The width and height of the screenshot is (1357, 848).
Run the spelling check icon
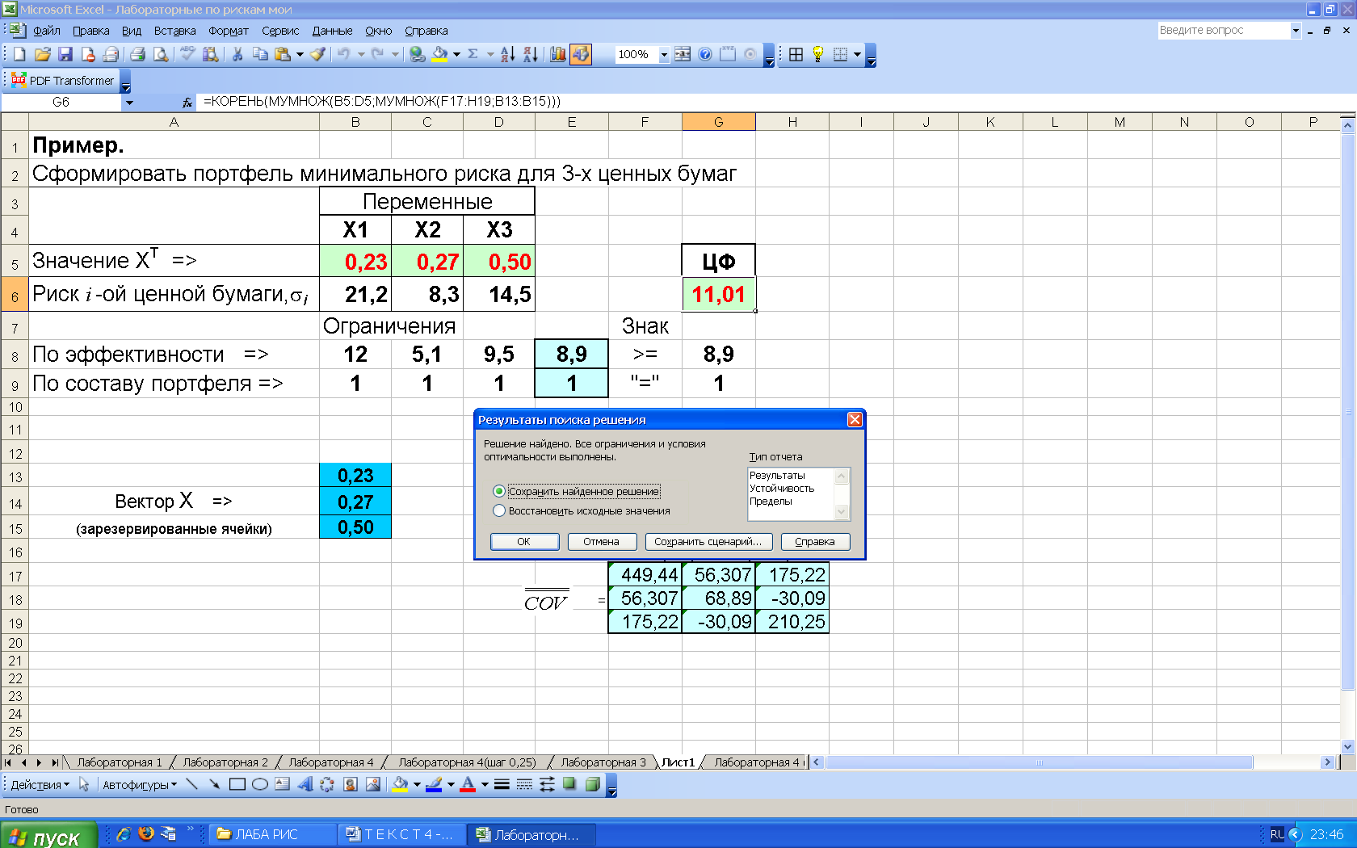tap(187, 54)
